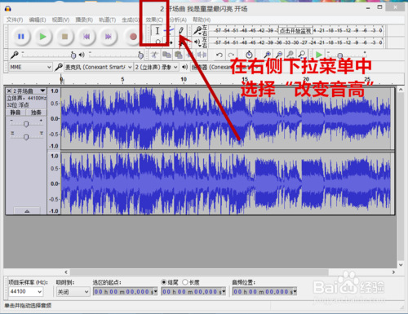Screen dimensions: 408x314
Task: Open the 视图(V) View menu
Action: click(60, 20)
